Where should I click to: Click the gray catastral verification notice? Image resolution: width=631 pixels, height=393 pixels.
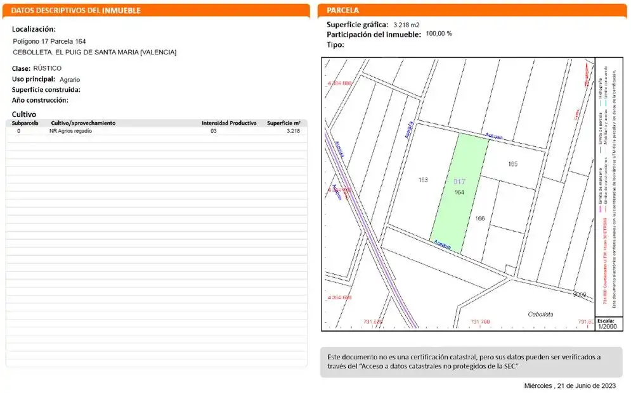(x=472, y=362)
